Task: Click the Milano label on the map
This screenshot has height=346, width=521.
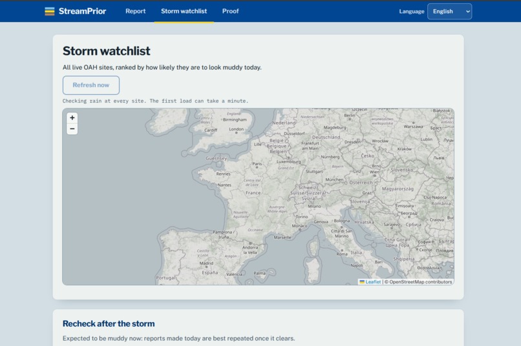Action: (314, 206)
